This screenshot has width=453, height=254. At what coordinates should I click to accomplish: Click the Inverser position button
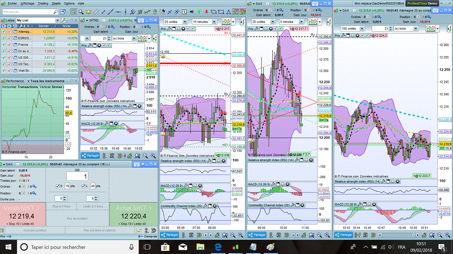point(35,230)
